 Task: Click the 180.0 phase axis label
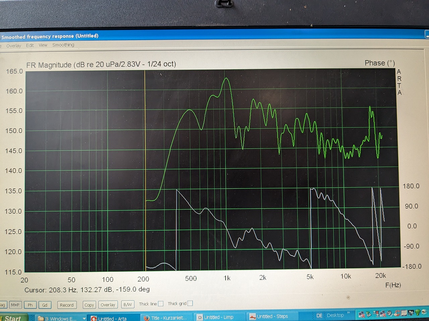(411, 186)
